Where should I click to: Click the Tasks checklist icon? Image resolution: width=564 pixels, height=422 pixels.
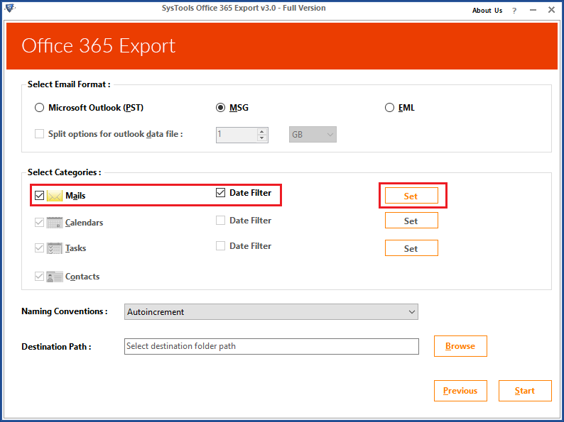55,248
